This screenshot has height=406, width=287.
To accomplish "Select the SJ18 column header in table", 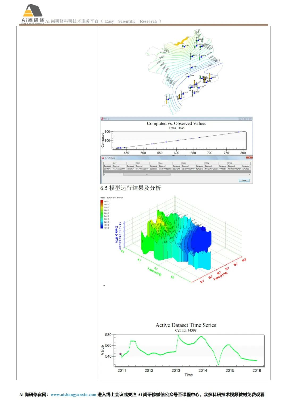I will click(x=166, y=163).
